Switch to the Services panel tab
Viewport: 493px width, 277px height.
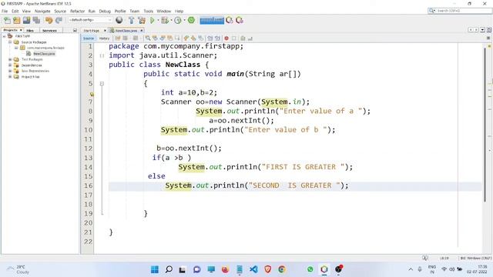point(49,31)
